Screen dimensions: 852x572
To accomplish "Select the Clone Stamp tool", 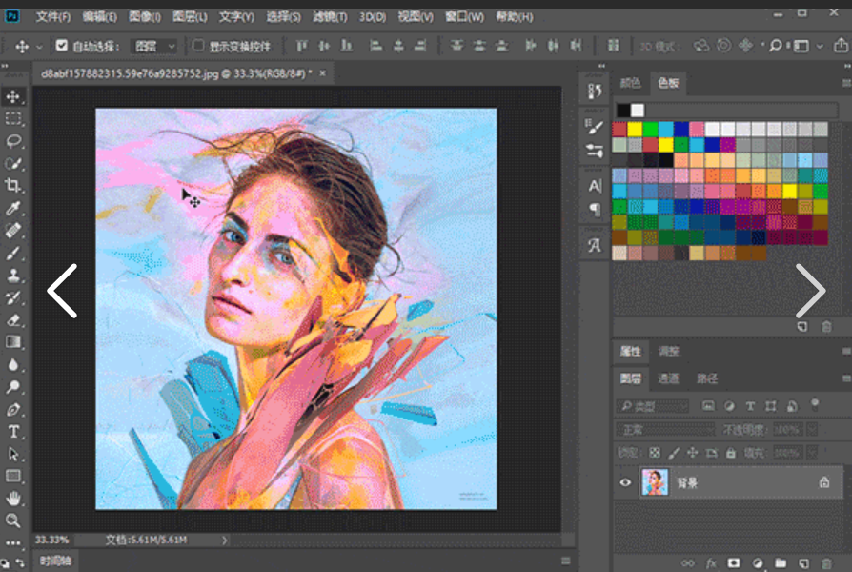I will pyautogui.click(x=13, y=275).
